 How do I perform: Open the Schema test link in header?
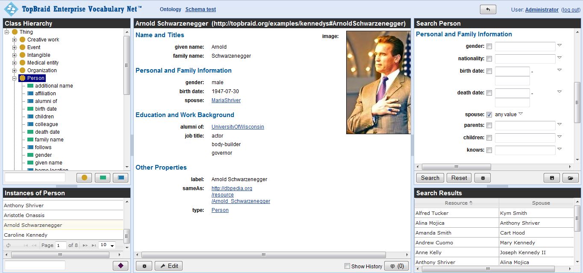(x=200, y=9)
